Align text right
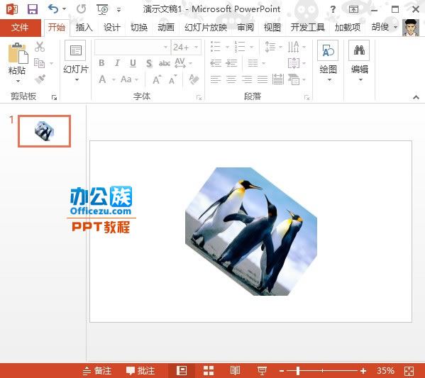The height and width of the screenshot is (378, 425). click(247, 79)
